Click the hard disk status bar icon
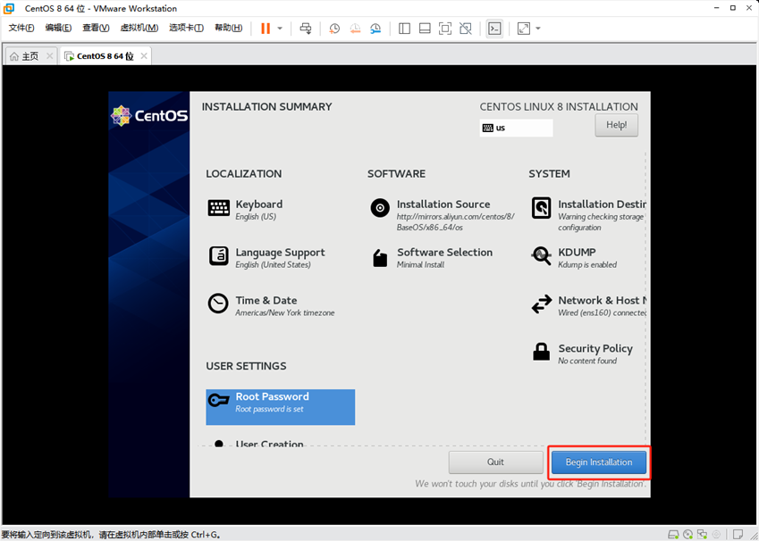The width and height of the screenshot is (759, 541). tap(673, 534)
